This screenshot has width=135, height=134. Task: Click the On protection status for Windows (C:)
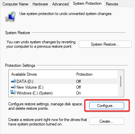78,93
